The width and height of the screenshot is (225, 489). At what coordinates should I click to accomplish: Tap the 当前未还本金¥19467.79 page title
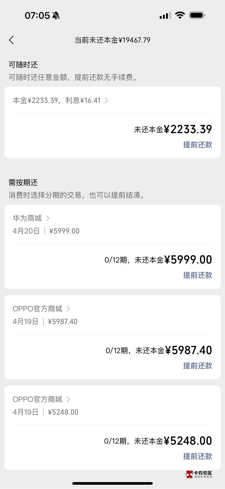click(112, 40)
